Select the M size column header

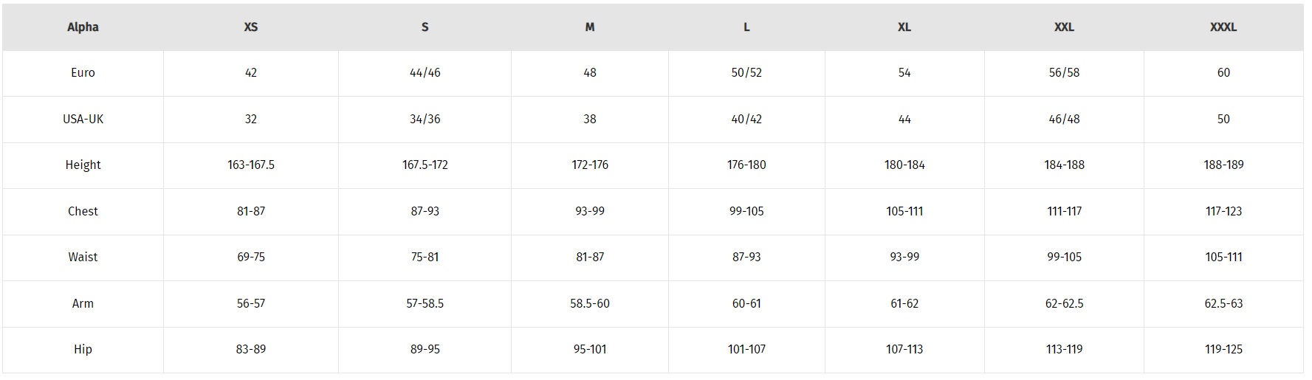point(589,27)
